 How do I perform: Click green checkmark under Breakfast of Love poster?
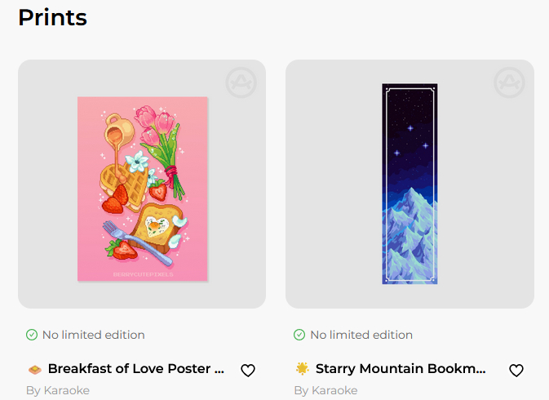click(32, 335)
